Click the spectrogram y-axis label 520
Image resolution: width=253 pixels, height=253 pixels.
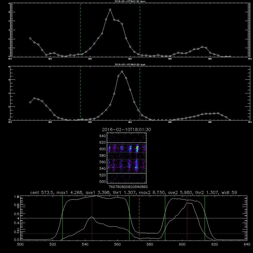click(103, 175)
